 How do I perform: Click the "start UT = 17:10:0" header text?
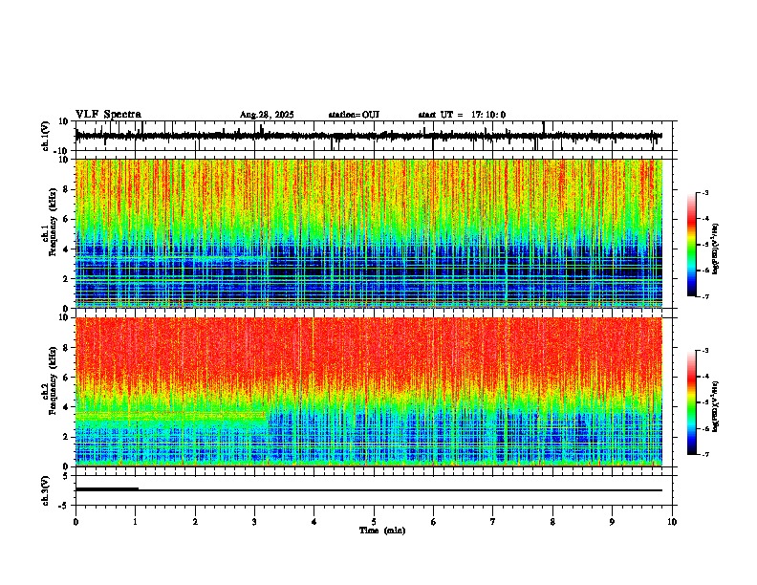[x=462, y=115]
